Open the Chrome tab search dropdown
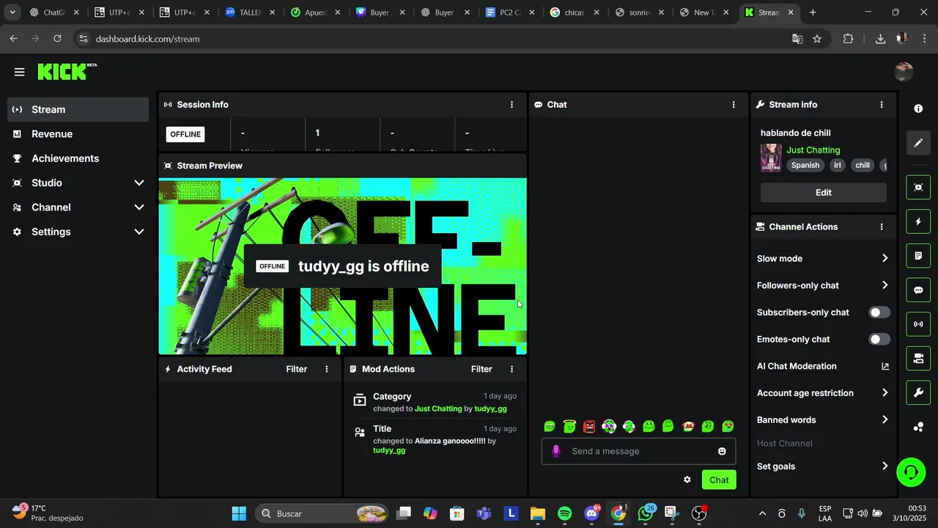938x528 pixels. tap(12, 12)
